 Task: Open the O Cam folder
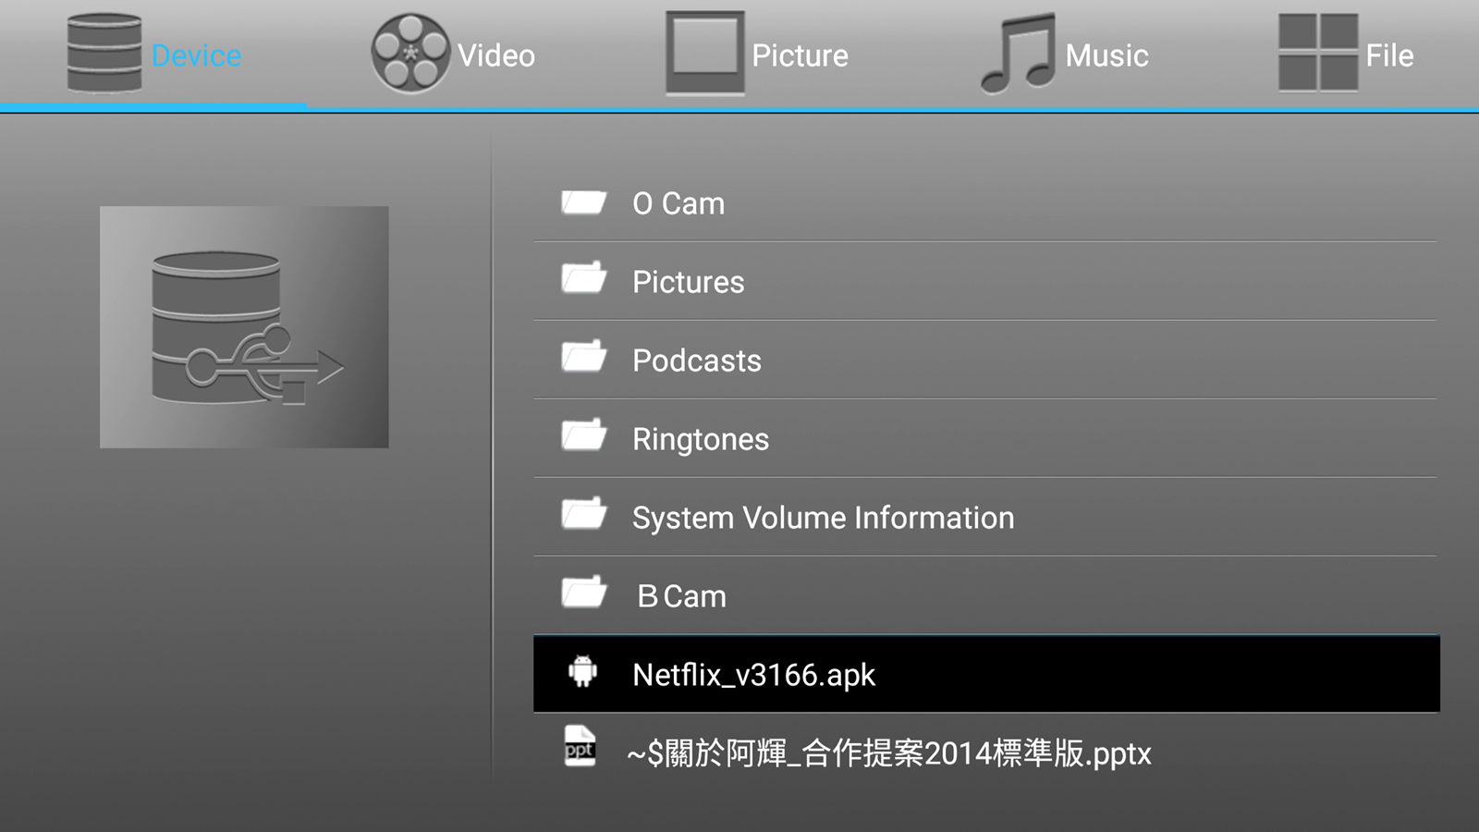[678, 203]
